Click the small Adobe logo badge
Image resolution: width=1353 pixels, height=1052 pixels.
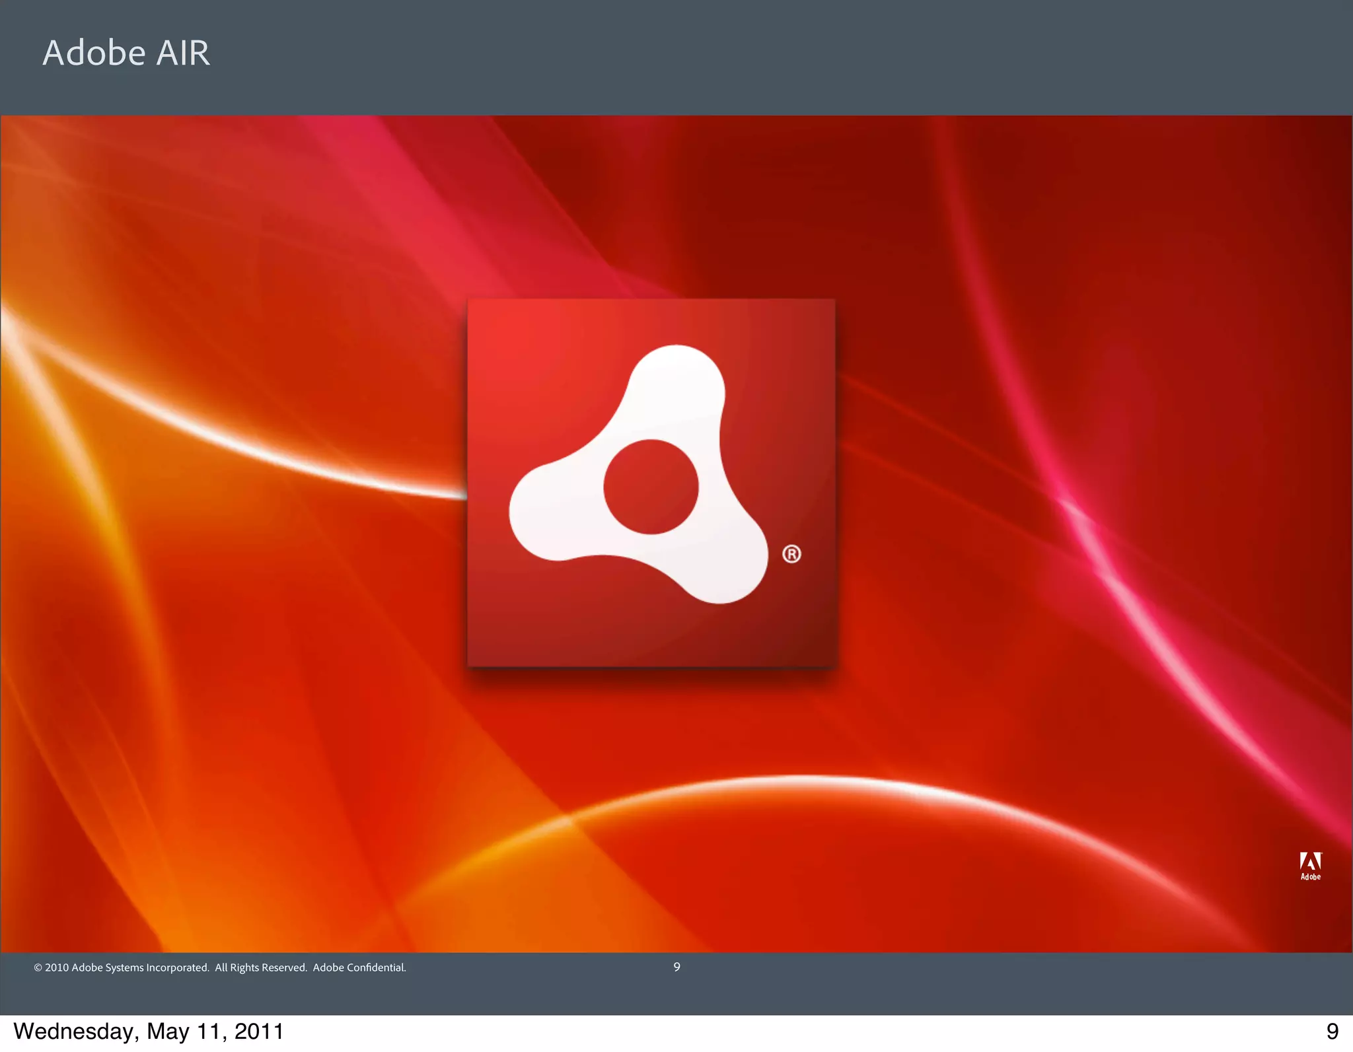[x=1311, y=866]
